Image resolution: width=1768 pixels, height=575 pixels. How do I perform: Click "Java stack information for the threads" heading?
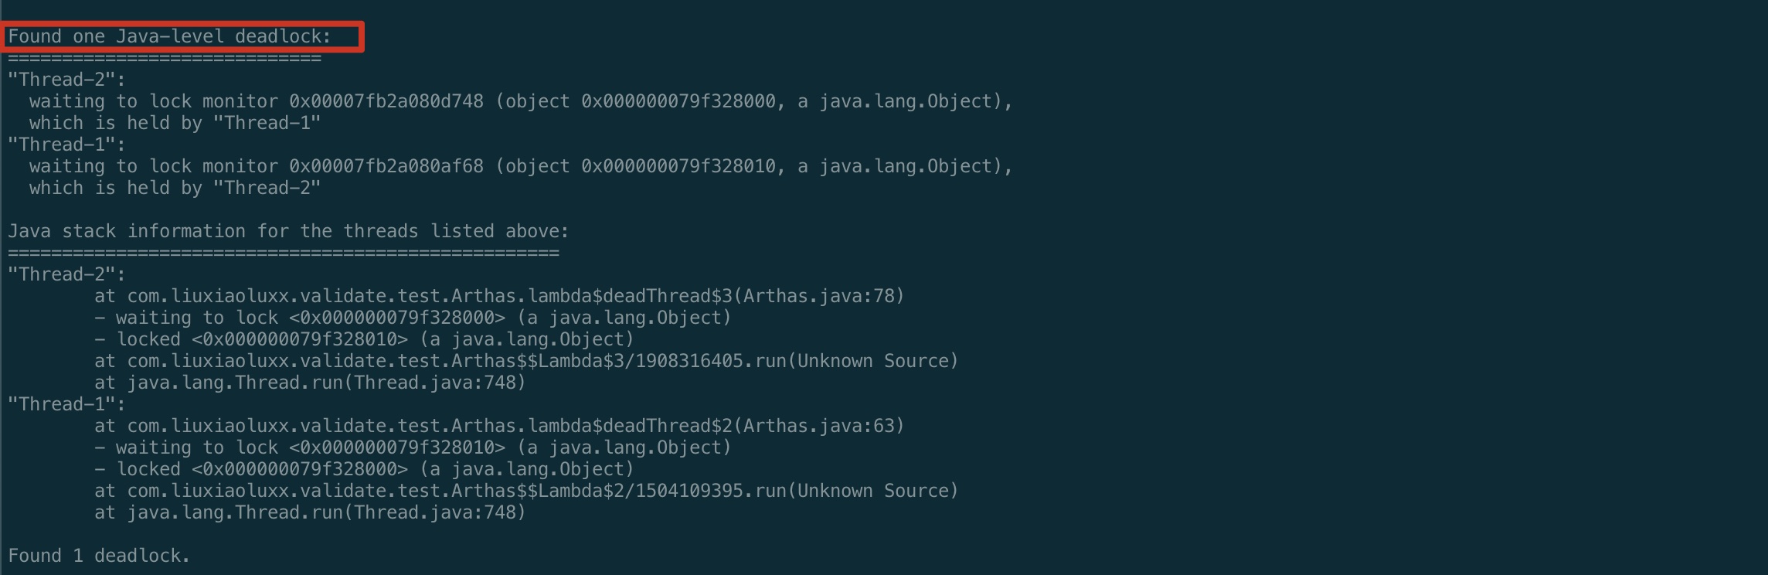coord(288,231)
